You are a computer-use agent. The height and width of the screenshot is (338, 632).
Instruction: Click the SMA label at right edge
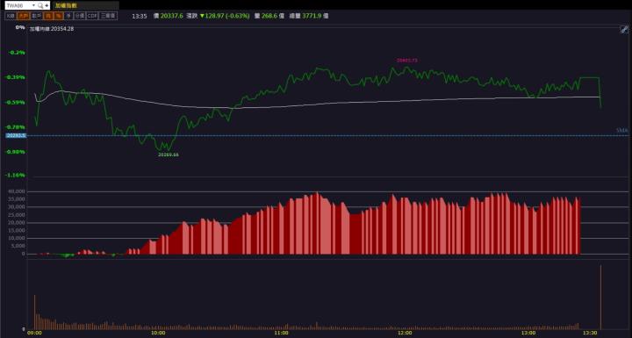(x=622, y=130)
